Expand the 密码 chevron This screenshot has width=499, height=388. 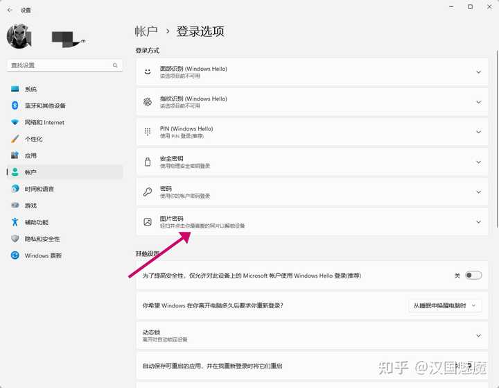coord(478,192)
